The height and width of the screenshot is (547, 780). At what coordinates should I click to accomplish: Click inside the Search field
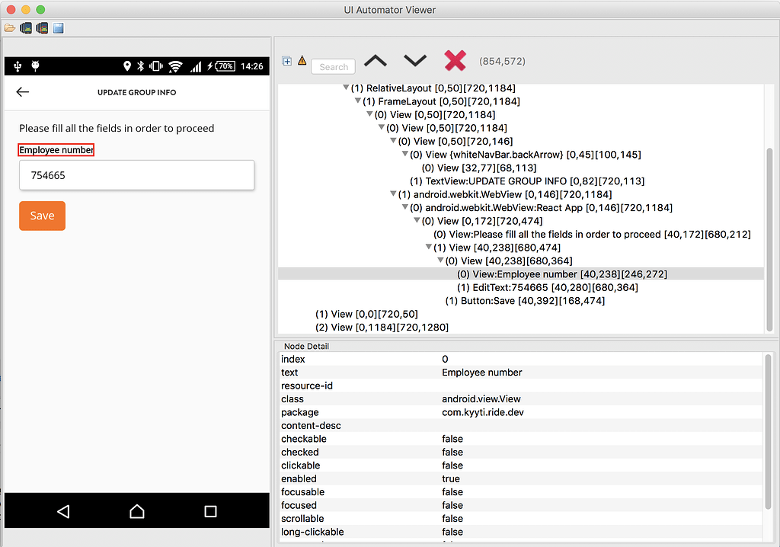tap(333, 66)
